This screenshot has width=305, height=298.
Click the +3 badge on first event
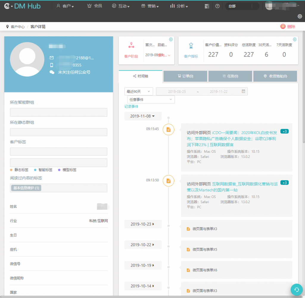click(284, 132)
